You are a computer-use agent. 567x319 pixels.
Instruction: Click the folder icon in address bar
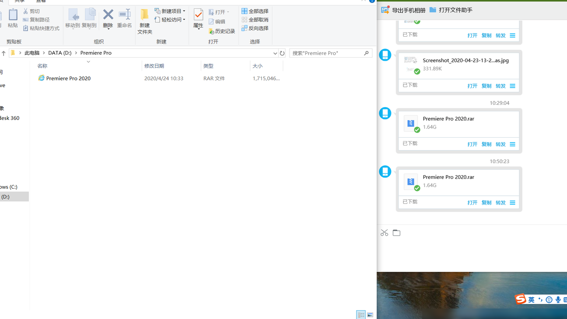coord(13,53)
